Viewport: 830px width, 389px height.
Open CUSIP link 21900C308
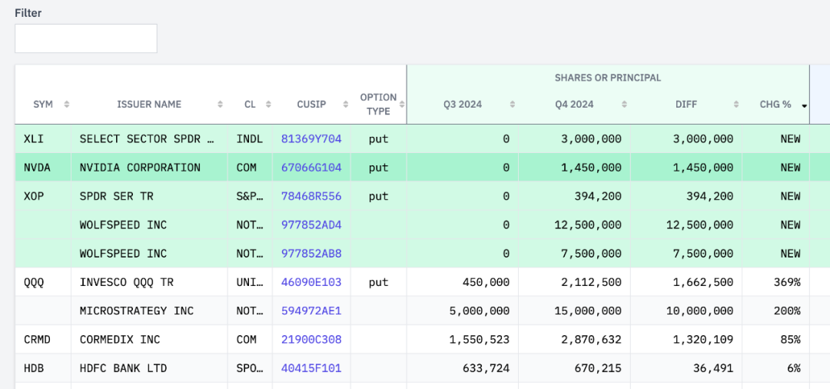click(311, 339)
